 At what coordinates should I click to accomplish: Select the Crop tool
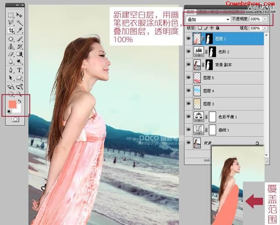[11, 30]
